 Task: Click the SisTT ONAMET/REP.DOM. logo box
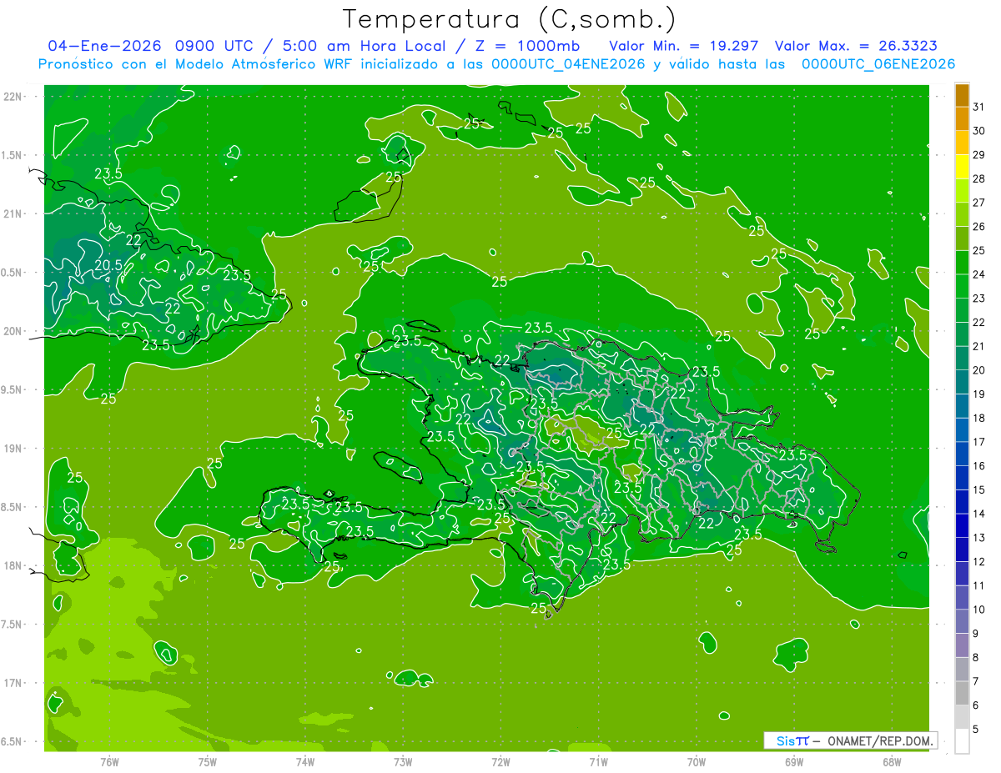pos(850,740)
